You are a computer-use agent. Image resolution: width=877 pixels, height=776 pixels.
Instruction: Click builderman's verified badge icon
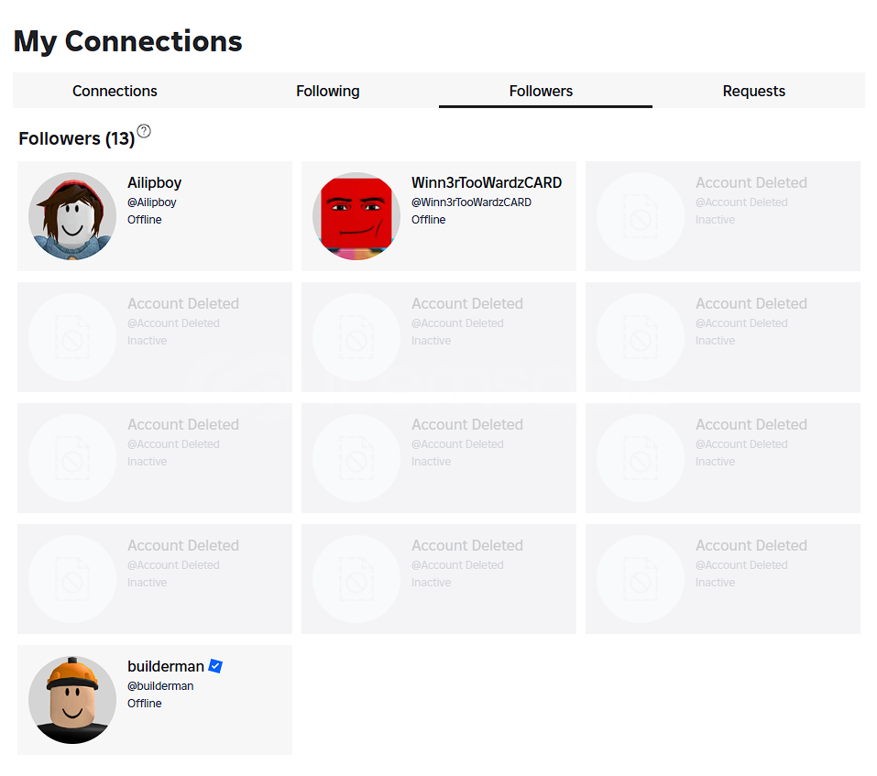215,666
